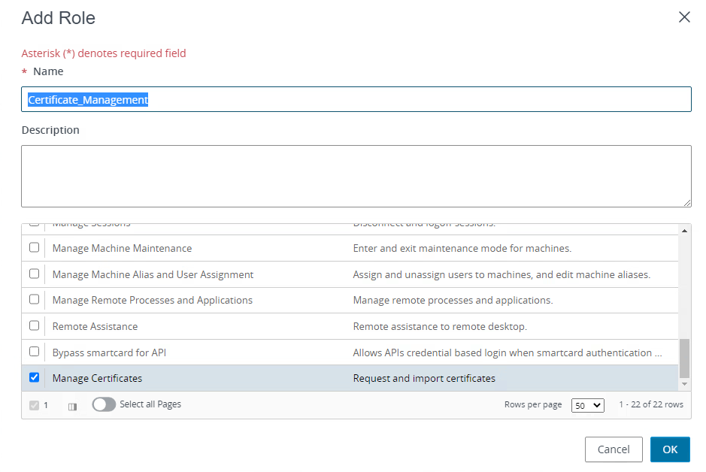Click the scrollbar down arrow
Image resolution: width=706 pixels, height=472 pixels.
pyautogui.click(x=684, y=384)
